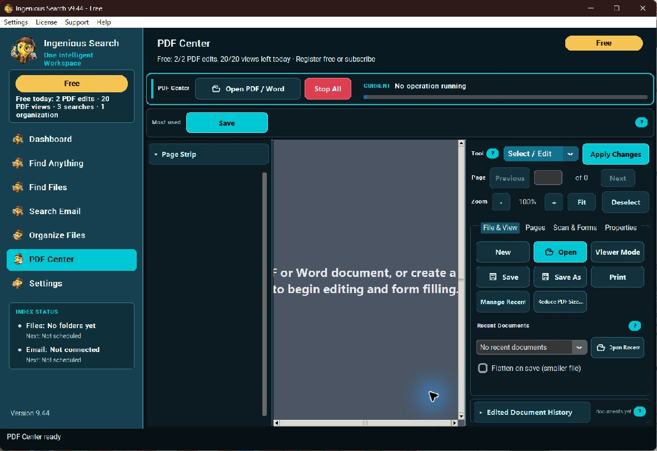Enable Flatten on save checkbox

pos(482,368)
